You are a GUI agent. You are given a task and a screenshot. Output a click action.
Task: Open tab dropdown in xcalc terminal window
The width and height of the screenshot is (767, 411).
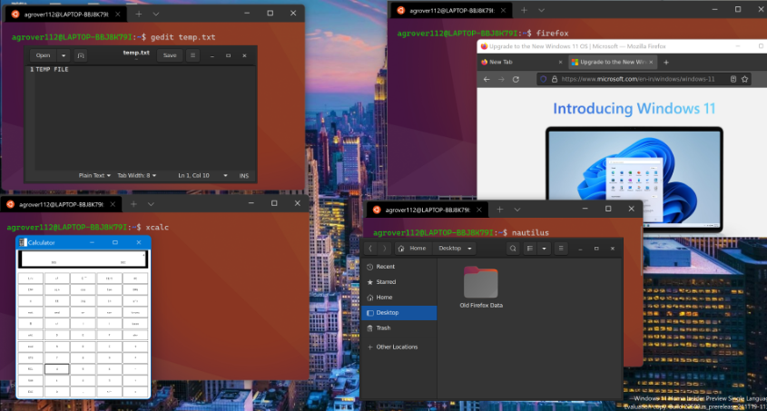151,204
